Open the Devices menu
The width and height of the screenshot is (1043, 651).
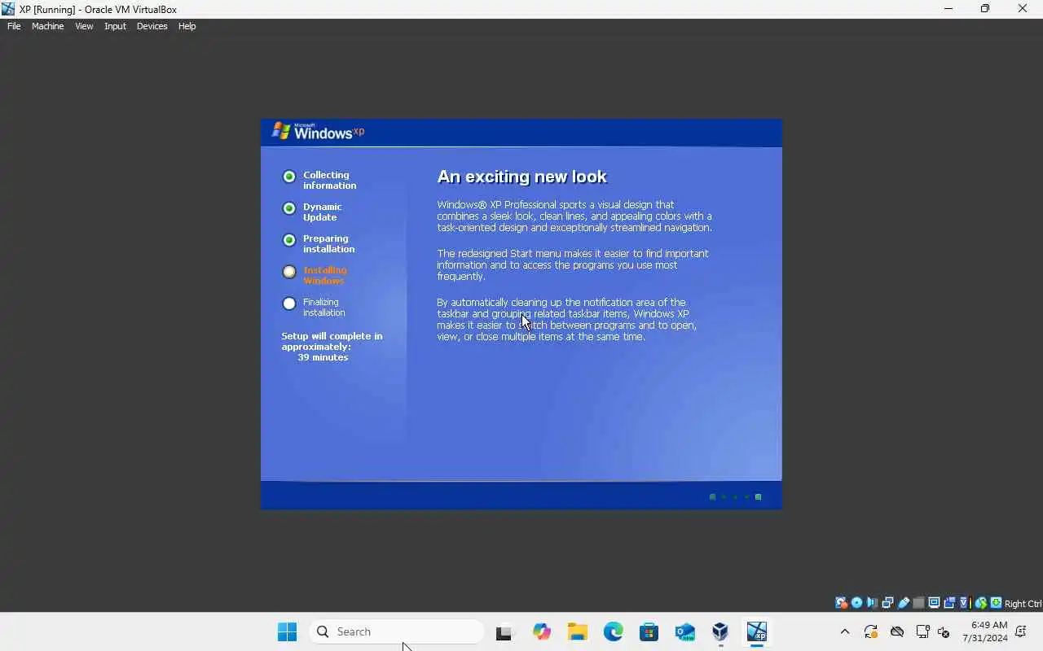pos(152,26)
